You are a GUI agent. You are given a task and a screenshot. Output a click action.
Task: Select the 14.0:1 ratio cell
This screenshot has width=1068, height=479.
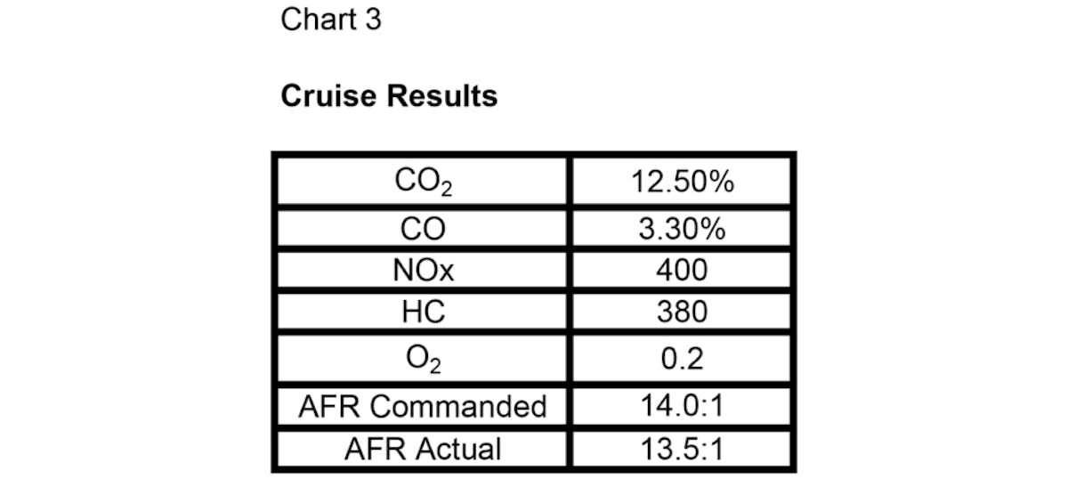(683, 406)
